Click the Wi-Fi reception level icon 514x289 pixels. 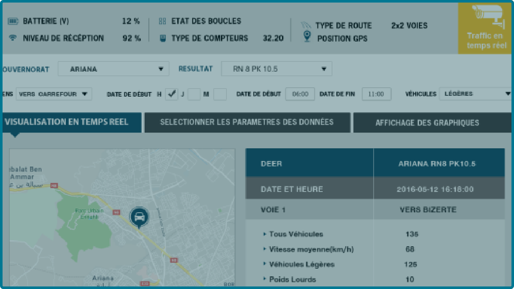click(13, 38)
